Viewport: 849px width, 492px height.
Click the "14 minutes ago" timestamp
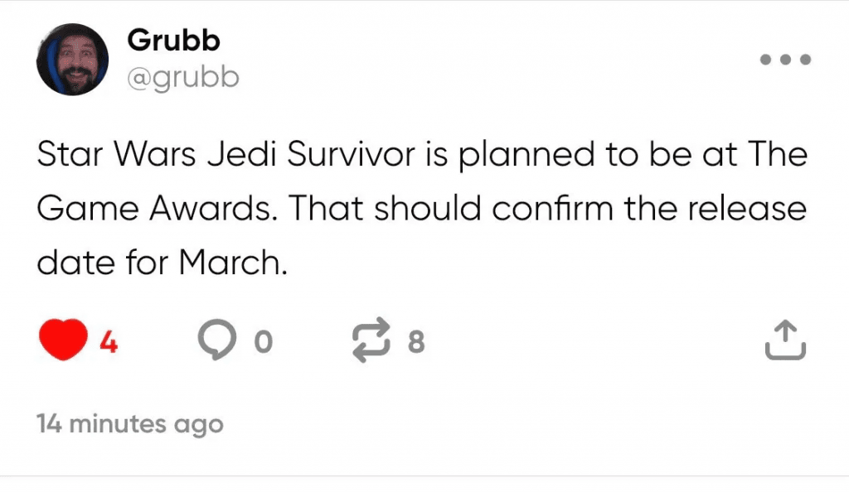coord(130,424)
